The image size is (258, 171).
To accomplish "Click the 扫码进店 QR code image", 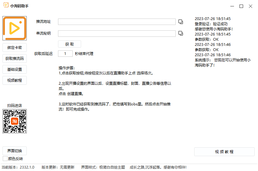I will point(15,121).
